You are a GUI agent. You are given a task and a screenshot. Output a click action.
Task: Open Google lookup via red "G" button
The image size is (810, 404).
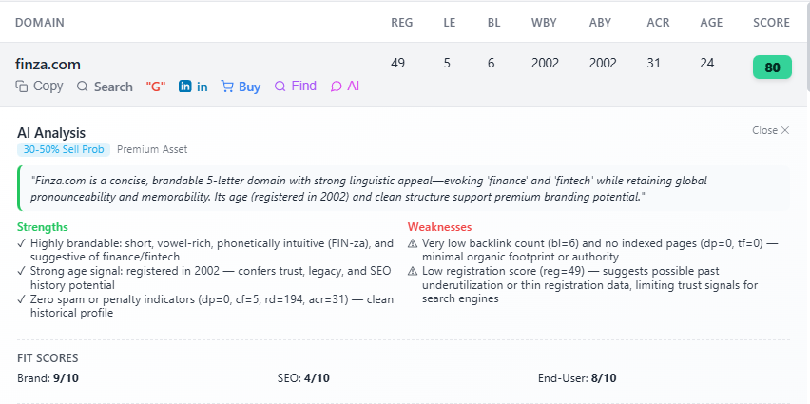tap(156, 87)
